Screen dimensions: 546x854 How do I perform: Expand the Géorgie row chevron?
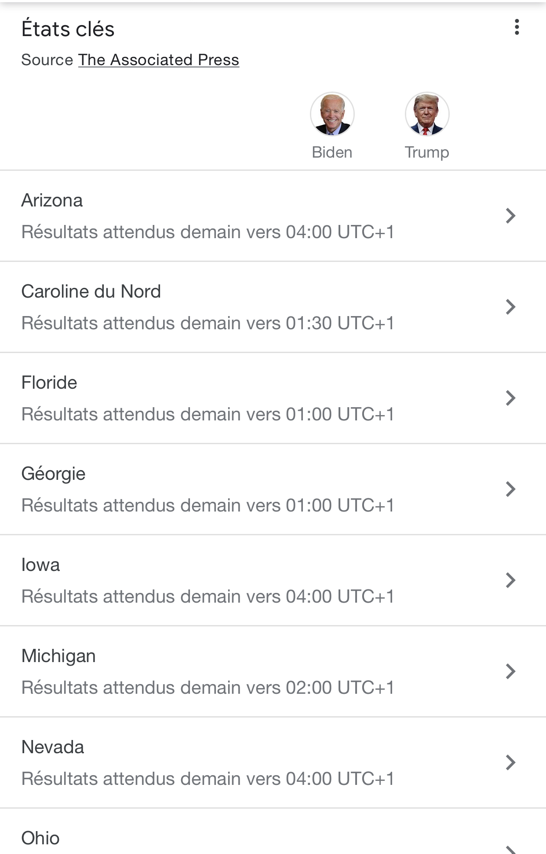pyautogui.click(x=510, y=489)
